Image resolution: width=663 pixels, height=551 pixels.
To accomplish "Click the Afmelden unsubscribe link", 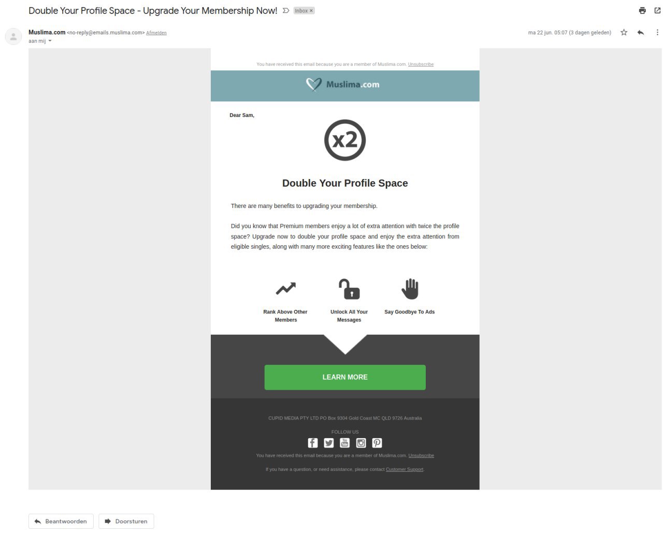I will pyautogui.click(x=156, y=33).
